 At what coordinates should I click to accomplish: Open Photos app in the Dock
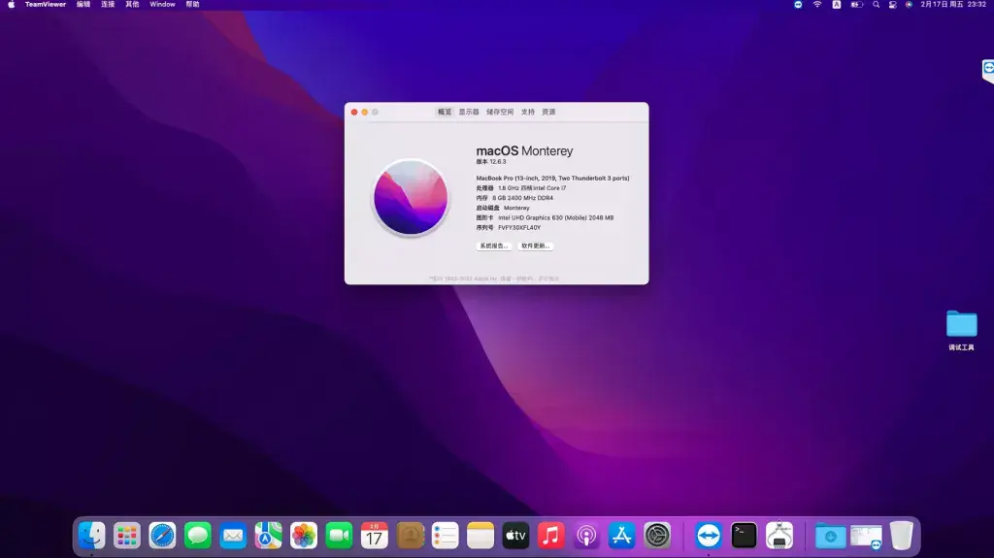304,536
